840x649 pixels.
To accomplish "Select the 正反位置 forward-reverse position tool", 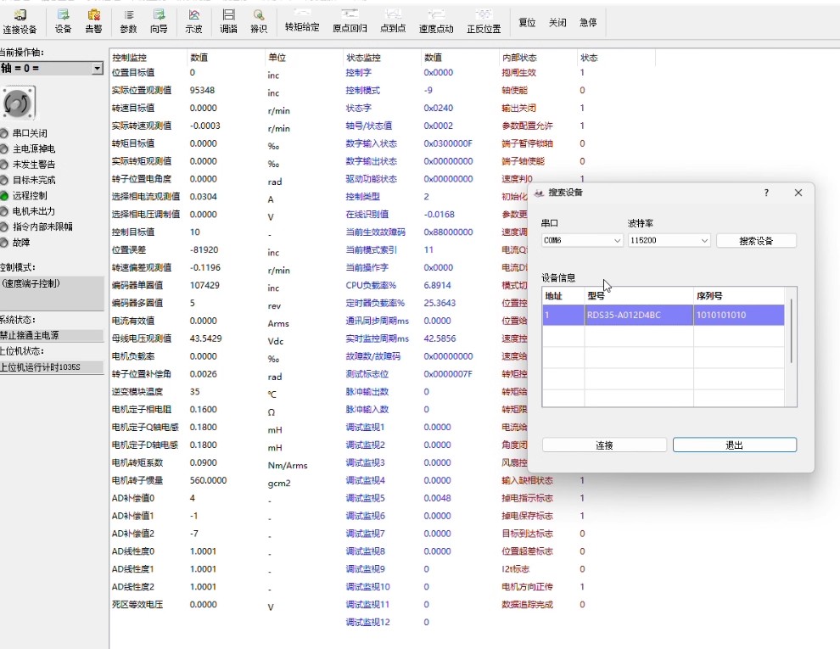I will 484,22.
